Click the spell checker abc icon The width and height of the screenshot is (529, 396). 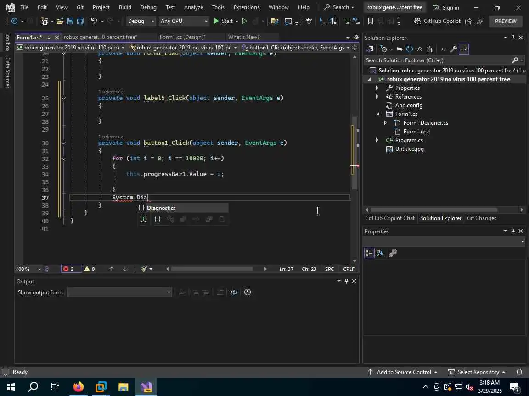309,21
